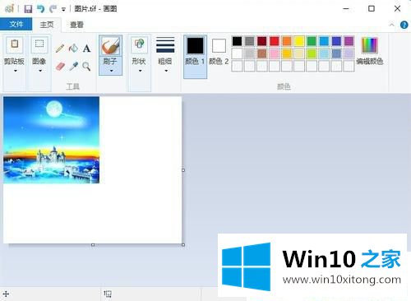The image size is (411, 301).
Task: Expand the Clipboard (剪贴板) dropdown arrow
Action: (x=16, y=71)
